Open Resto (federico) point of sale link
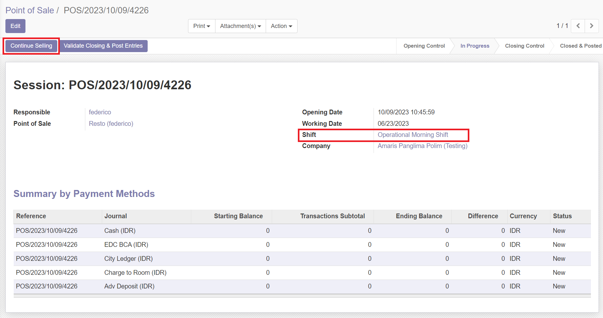Image resolution: width=603 pixels, height=318 pixels. [x=111, y=124]
